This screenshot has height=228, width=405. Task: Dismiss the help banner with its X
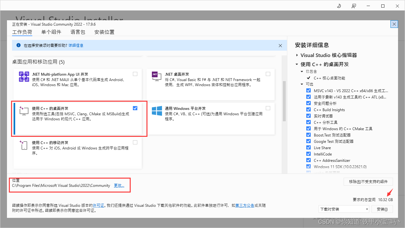pos(280,46)
